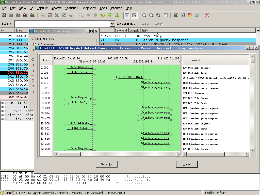This screenshot has height=195, width=260.
Task: Reload this capture file
Action: [x=64, y=15]
